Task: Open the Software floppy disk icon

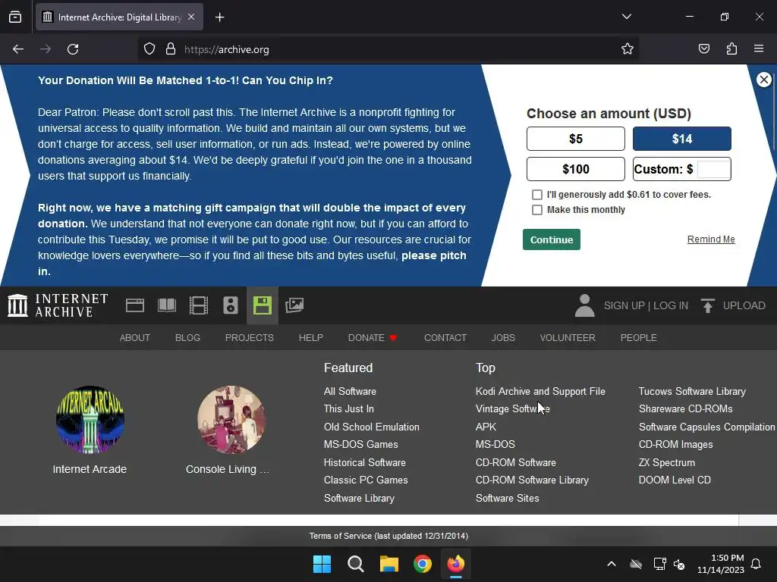Action: tap(262, 305)
